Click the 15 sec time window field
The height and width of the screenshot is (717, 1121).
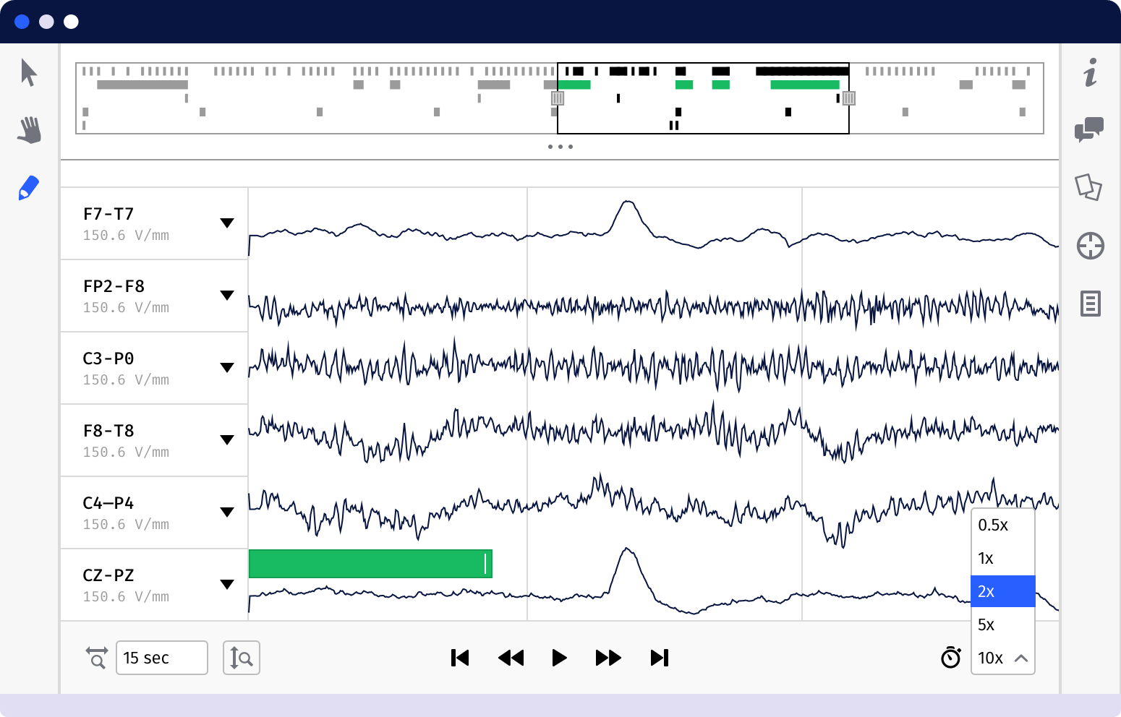[x=161, y=658]
